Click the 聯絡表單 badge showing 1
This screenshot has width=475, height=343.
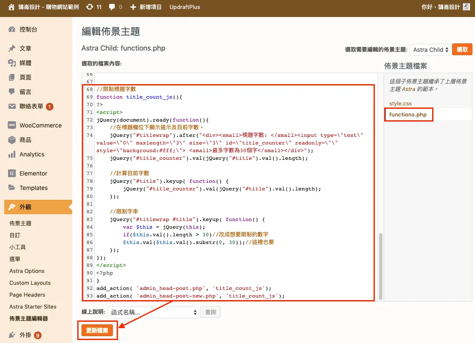point(49,107)
